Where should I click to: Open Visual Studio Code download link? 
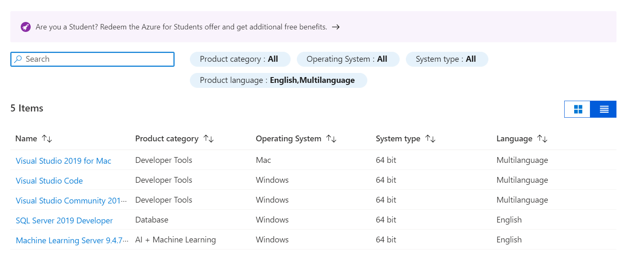49,181
